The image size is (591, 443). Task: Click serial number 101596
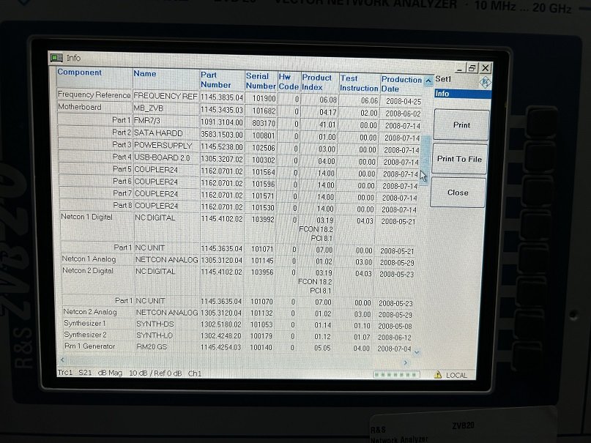264,184
